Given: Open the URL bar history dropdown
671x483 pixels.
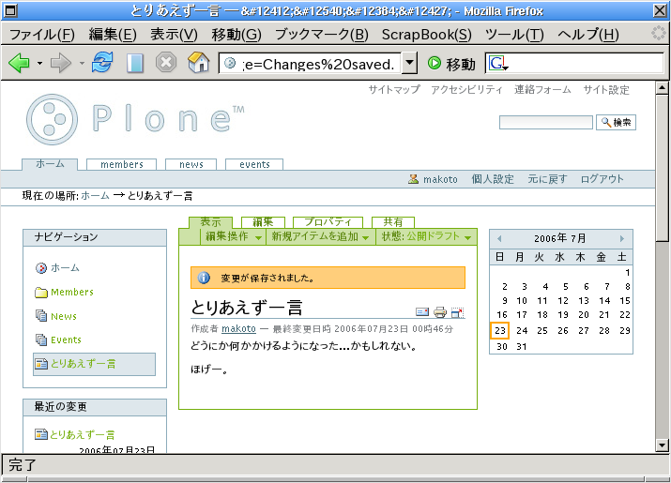Looking at the screenshot, I should click(x=409, y=64).
